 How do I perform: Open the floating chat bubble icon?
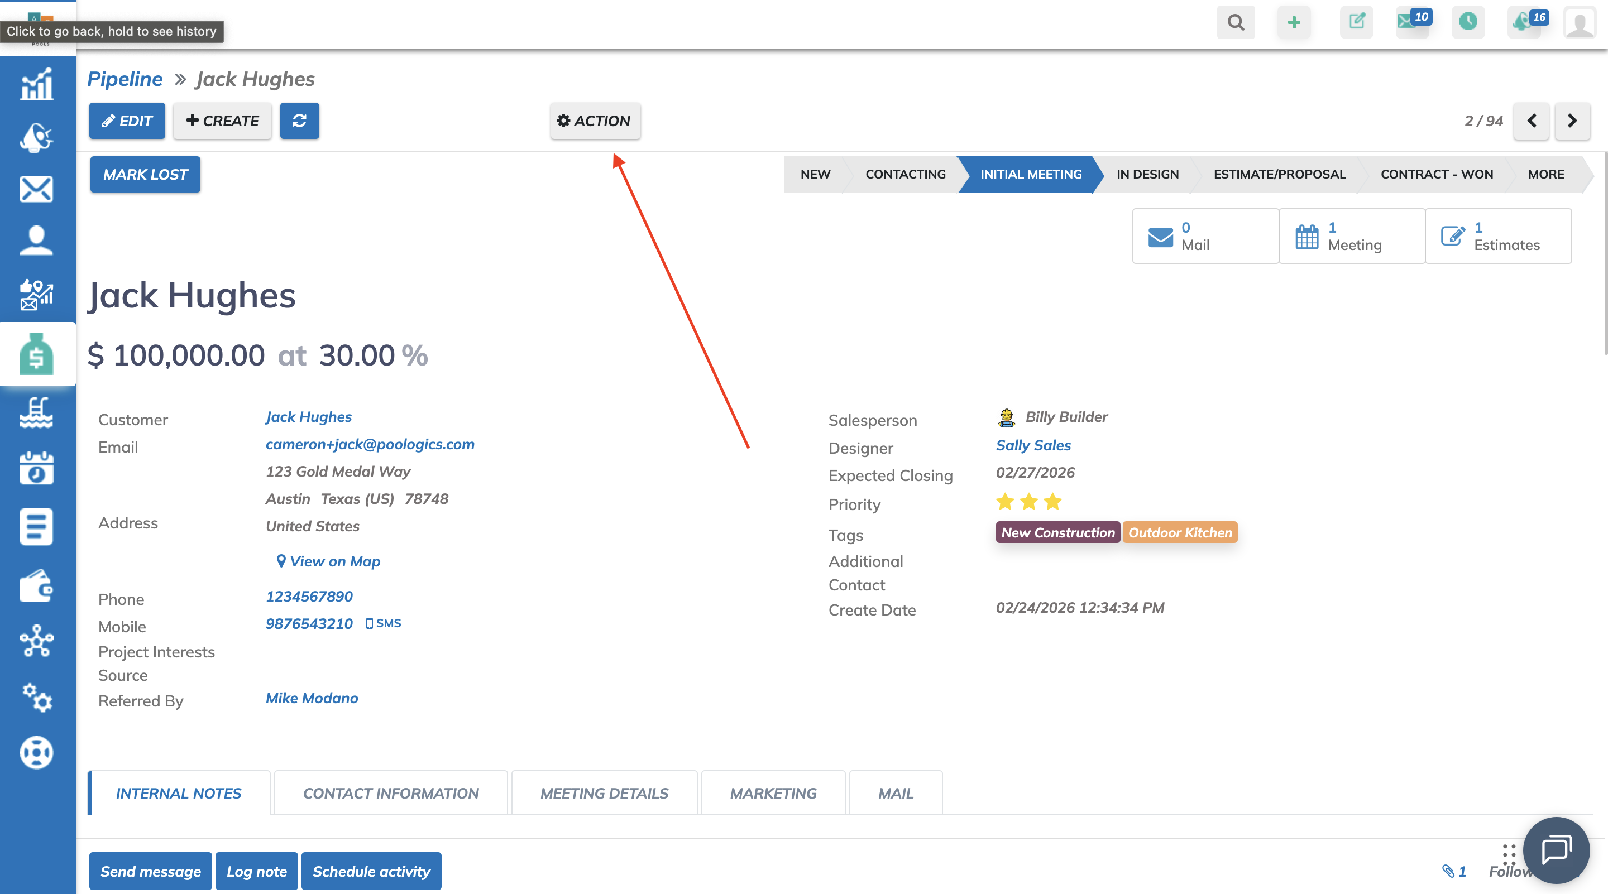[1556, 850]
